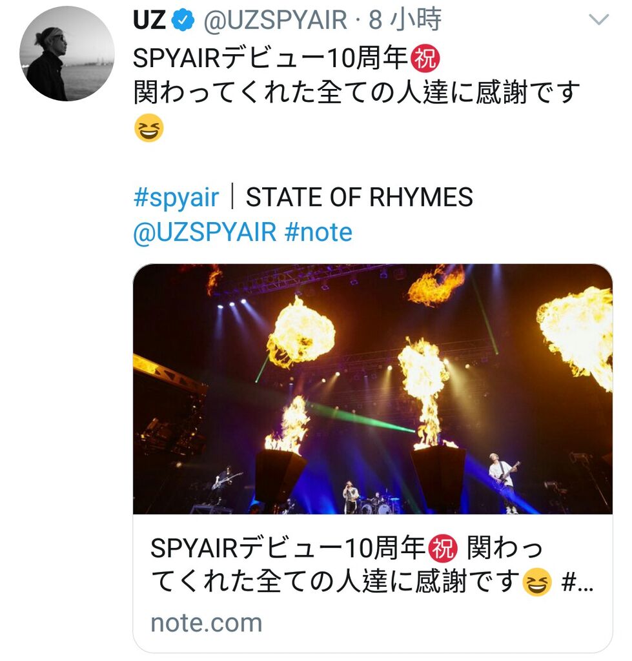This screenshot has height=661, width=632.
Task: Click the STATE OF RHYMES text
Action: [359, 198]
